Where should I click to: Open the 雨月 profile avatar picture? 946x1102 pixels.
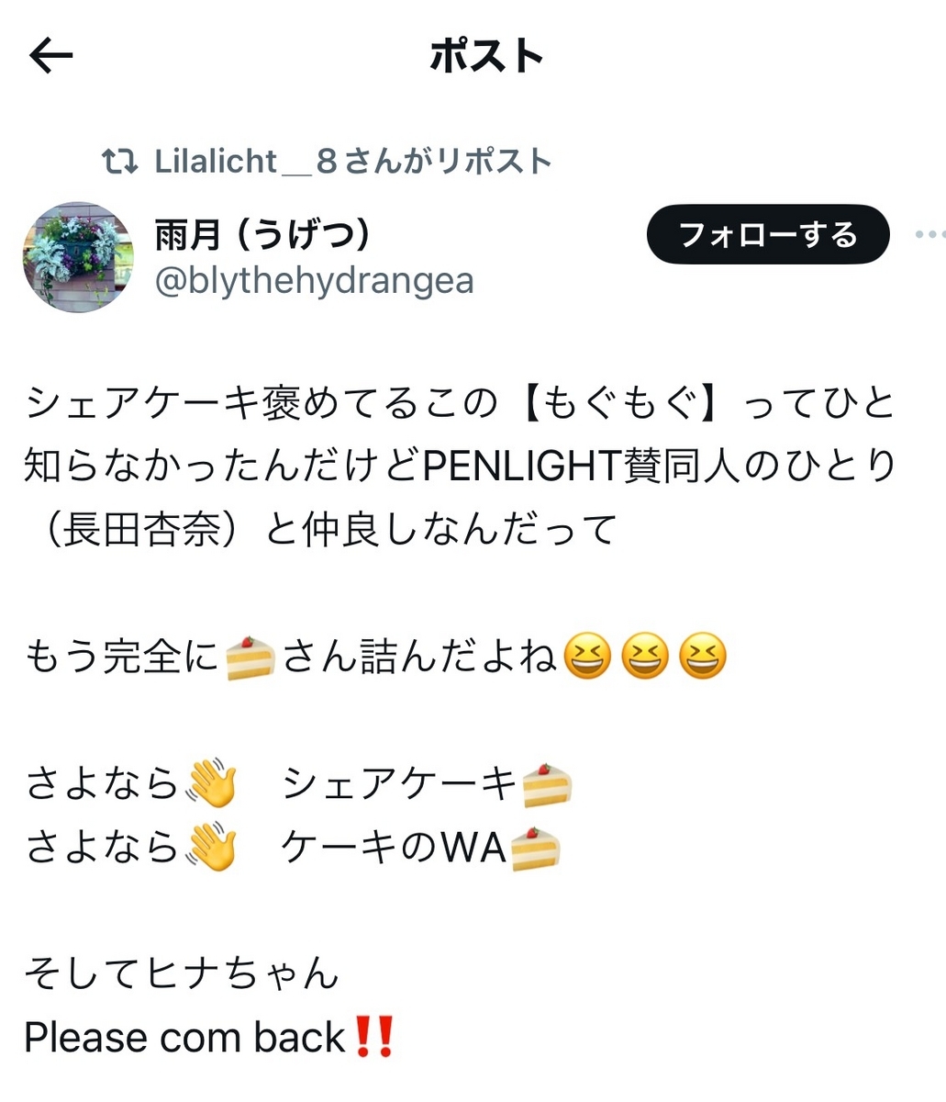click(x=78, y=257)
